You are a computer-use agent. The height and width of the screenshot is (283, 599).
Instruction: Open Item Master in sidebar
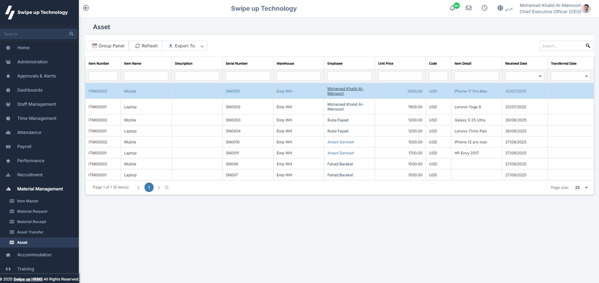pos(28,201)
